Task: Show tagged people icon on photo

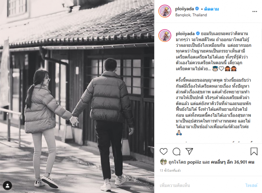Action: 7,185
